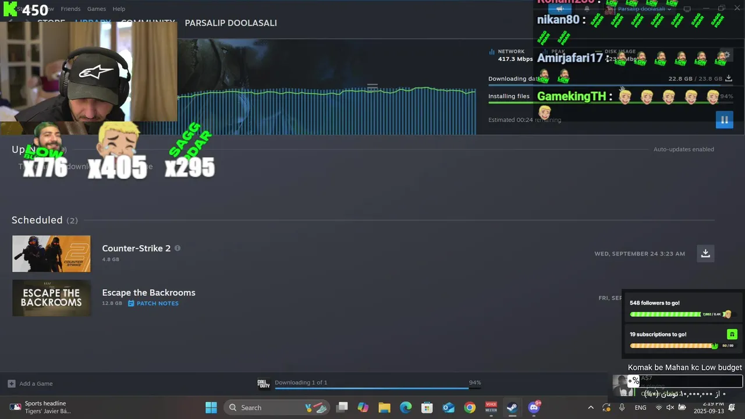
Task: Open Escape the Backrooms title link
Action: click(148, 293)
